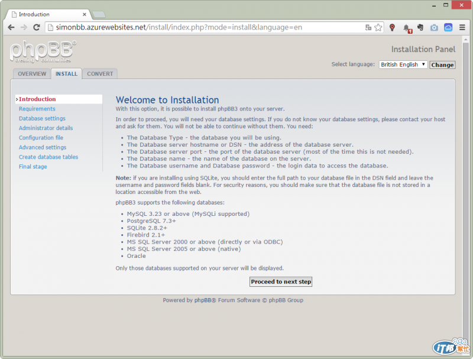Click the camera screenshot extension icon
Screen dimensions: 473x359
pos(434,28)
